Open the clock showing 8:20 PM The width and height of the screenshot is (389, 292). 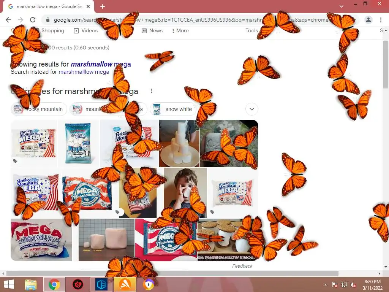click(372, 285)
